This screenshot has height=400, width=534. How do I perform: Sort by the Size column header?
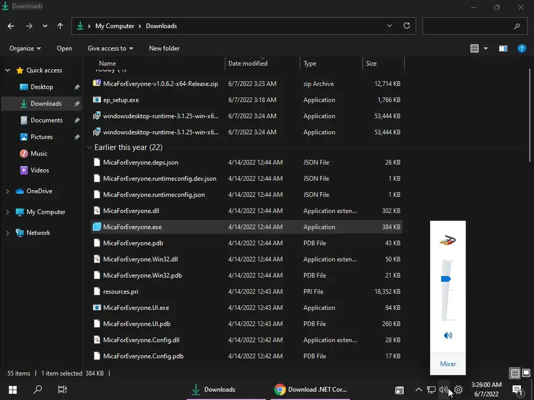coord(371,63)
